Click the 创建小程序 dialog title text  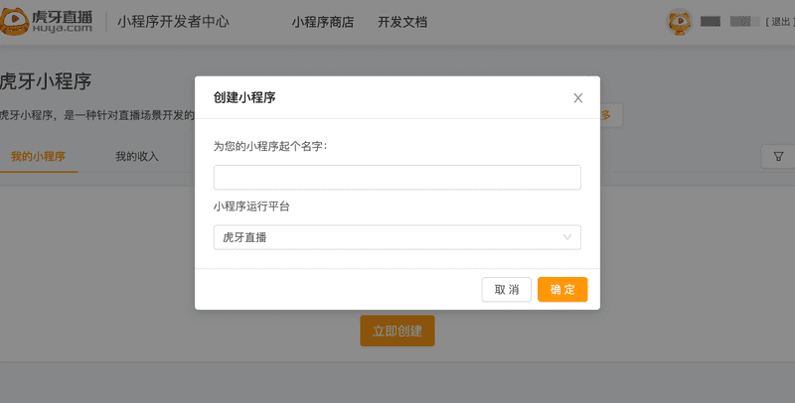pos(244,97)
